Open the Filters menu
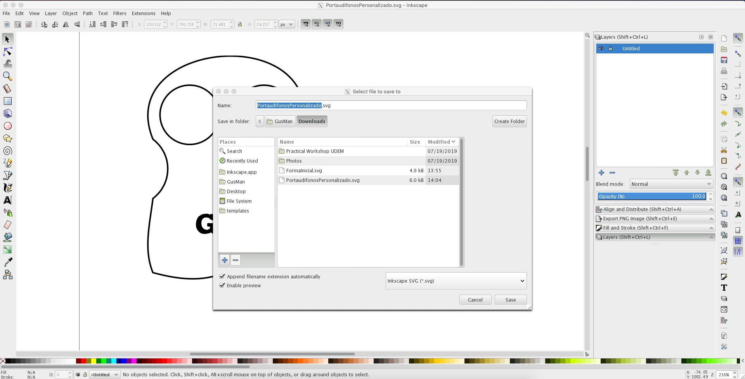Viewport: 745px width, 379px height. point(120,13)
